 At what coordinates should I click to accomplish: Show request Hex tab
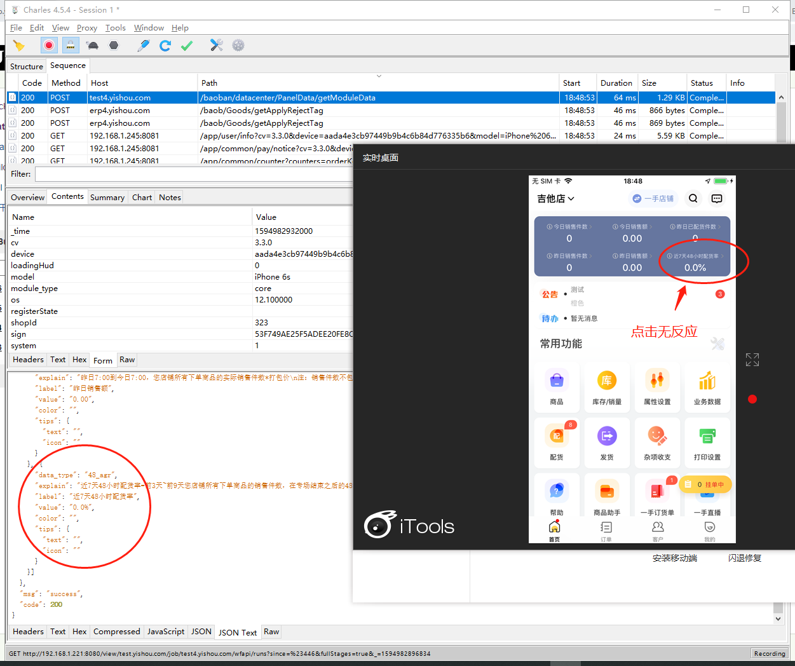point(79,360)
